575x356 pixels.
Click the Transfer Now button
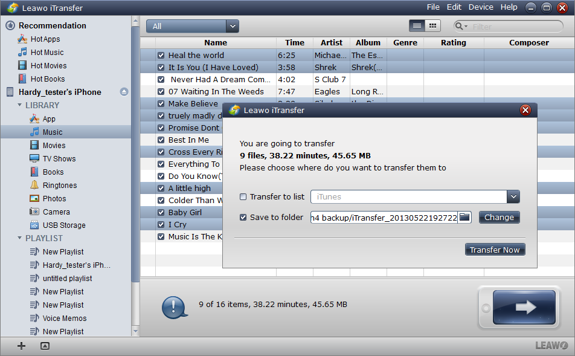coord(495,250)
